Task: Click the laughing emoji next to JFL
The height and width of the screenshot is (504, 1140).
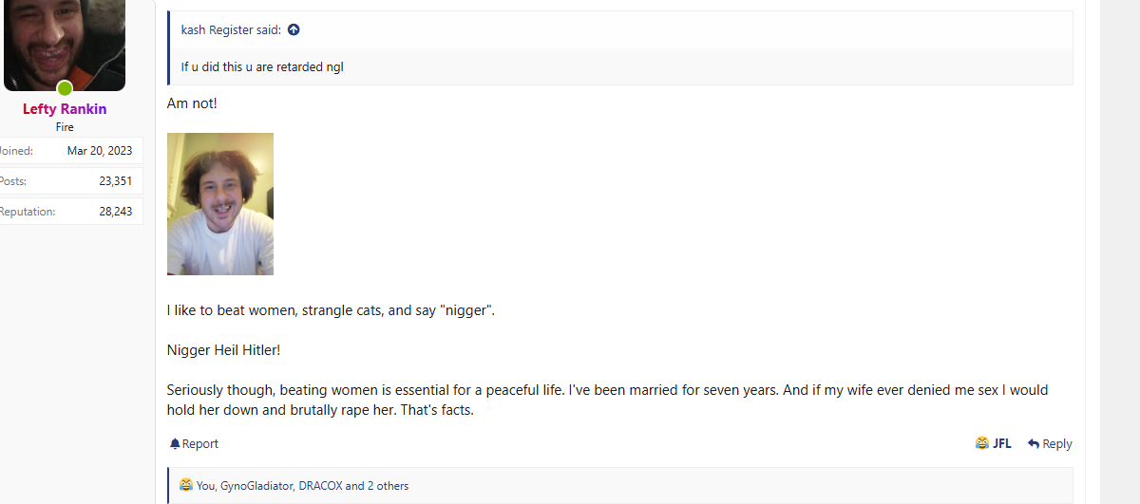Action: pyautogui.click(x=982, y=443)
